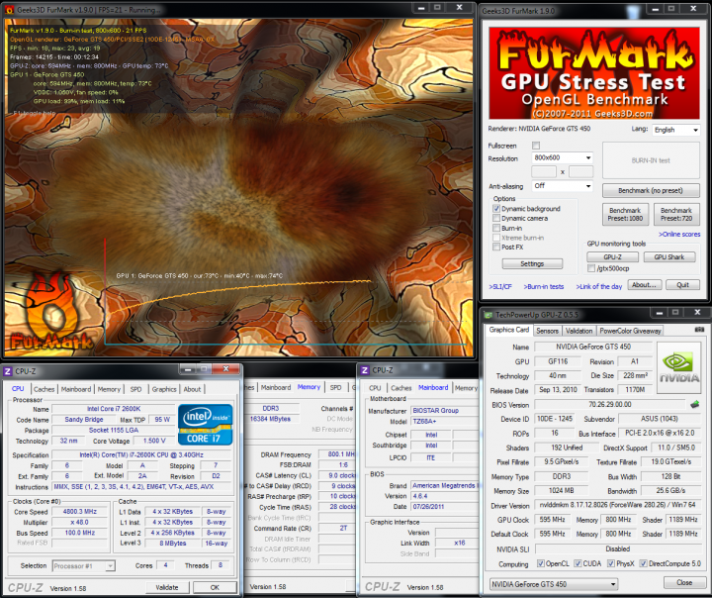Open the >Burn-in tests link
The image size is (712, 598).
tap(544, 286)
